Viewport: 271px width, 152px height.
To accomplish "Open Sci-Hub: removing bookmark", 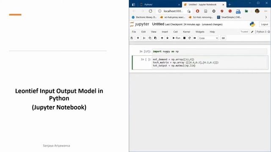I will 201,17.
